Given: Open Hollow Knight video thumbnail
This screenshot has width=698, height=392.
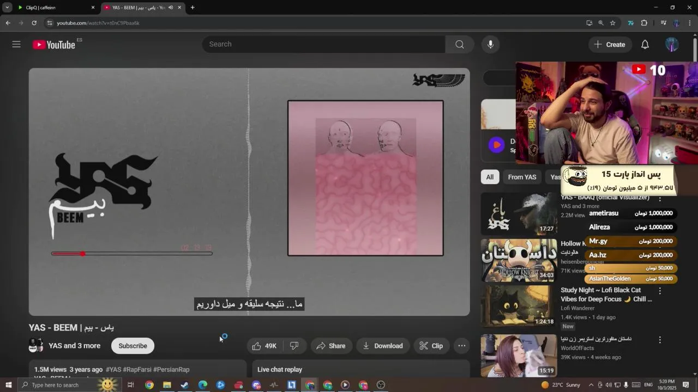Looking at the screenshot, I should tap(519, 260).
